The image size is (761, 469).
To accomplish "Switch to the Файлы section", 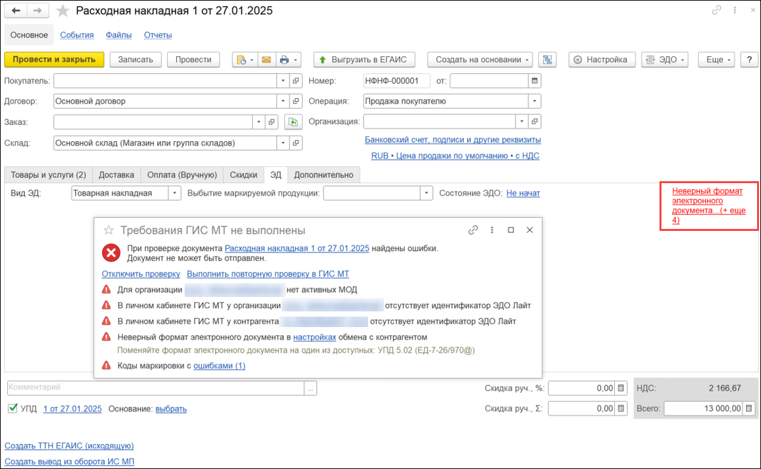I will pos(119,35).
